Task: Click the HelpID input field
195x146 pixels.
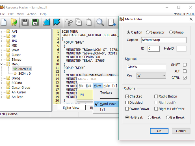Action: point(181,48)
